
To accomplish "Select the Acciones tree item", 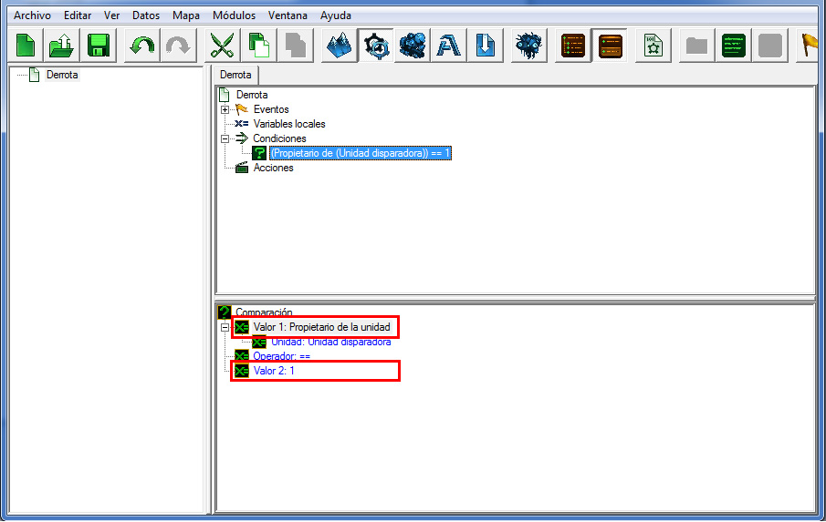I will tap(274, 168).
